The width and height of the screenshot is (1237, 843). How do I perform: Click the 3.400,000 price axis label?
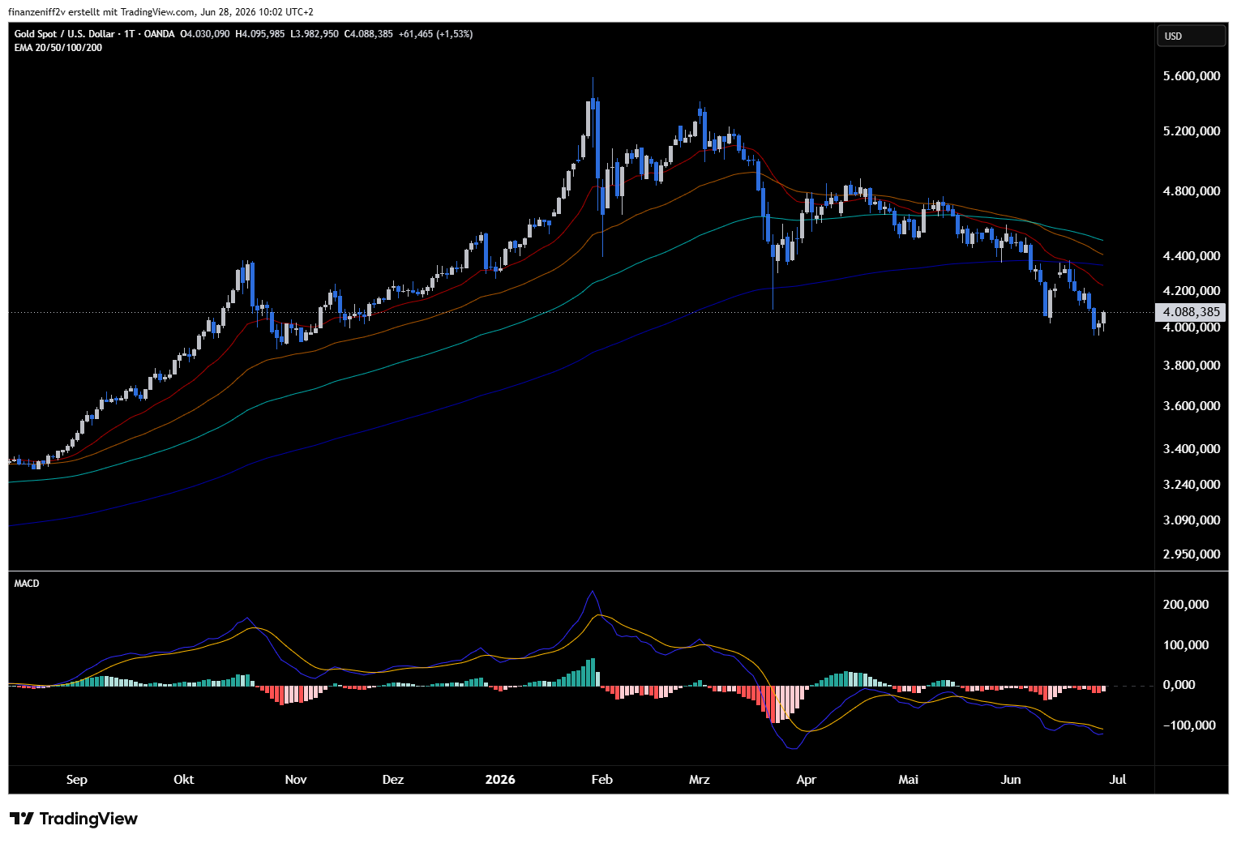click(x=1192, y=449)
